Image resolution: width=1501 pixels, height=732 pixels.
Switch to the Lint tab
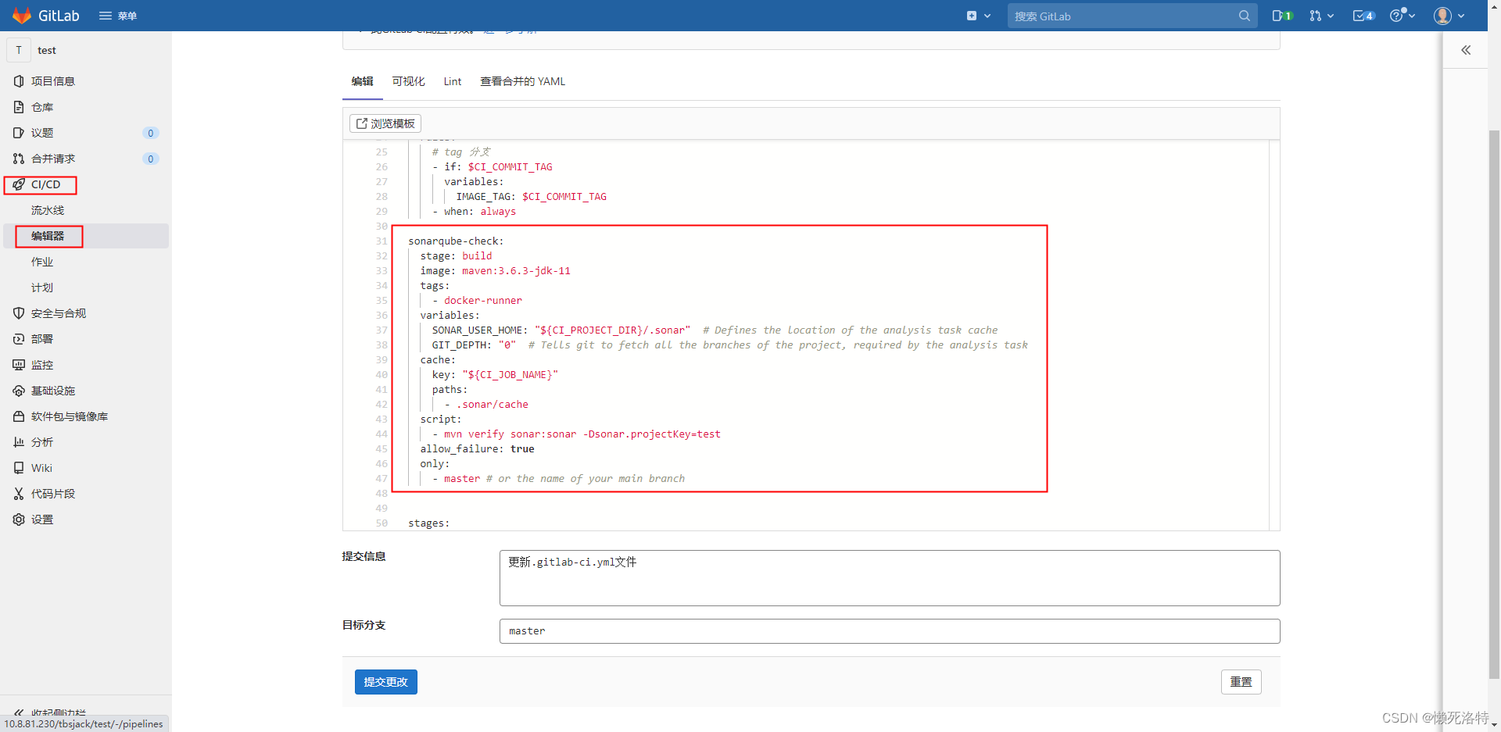tap(453, 81)
